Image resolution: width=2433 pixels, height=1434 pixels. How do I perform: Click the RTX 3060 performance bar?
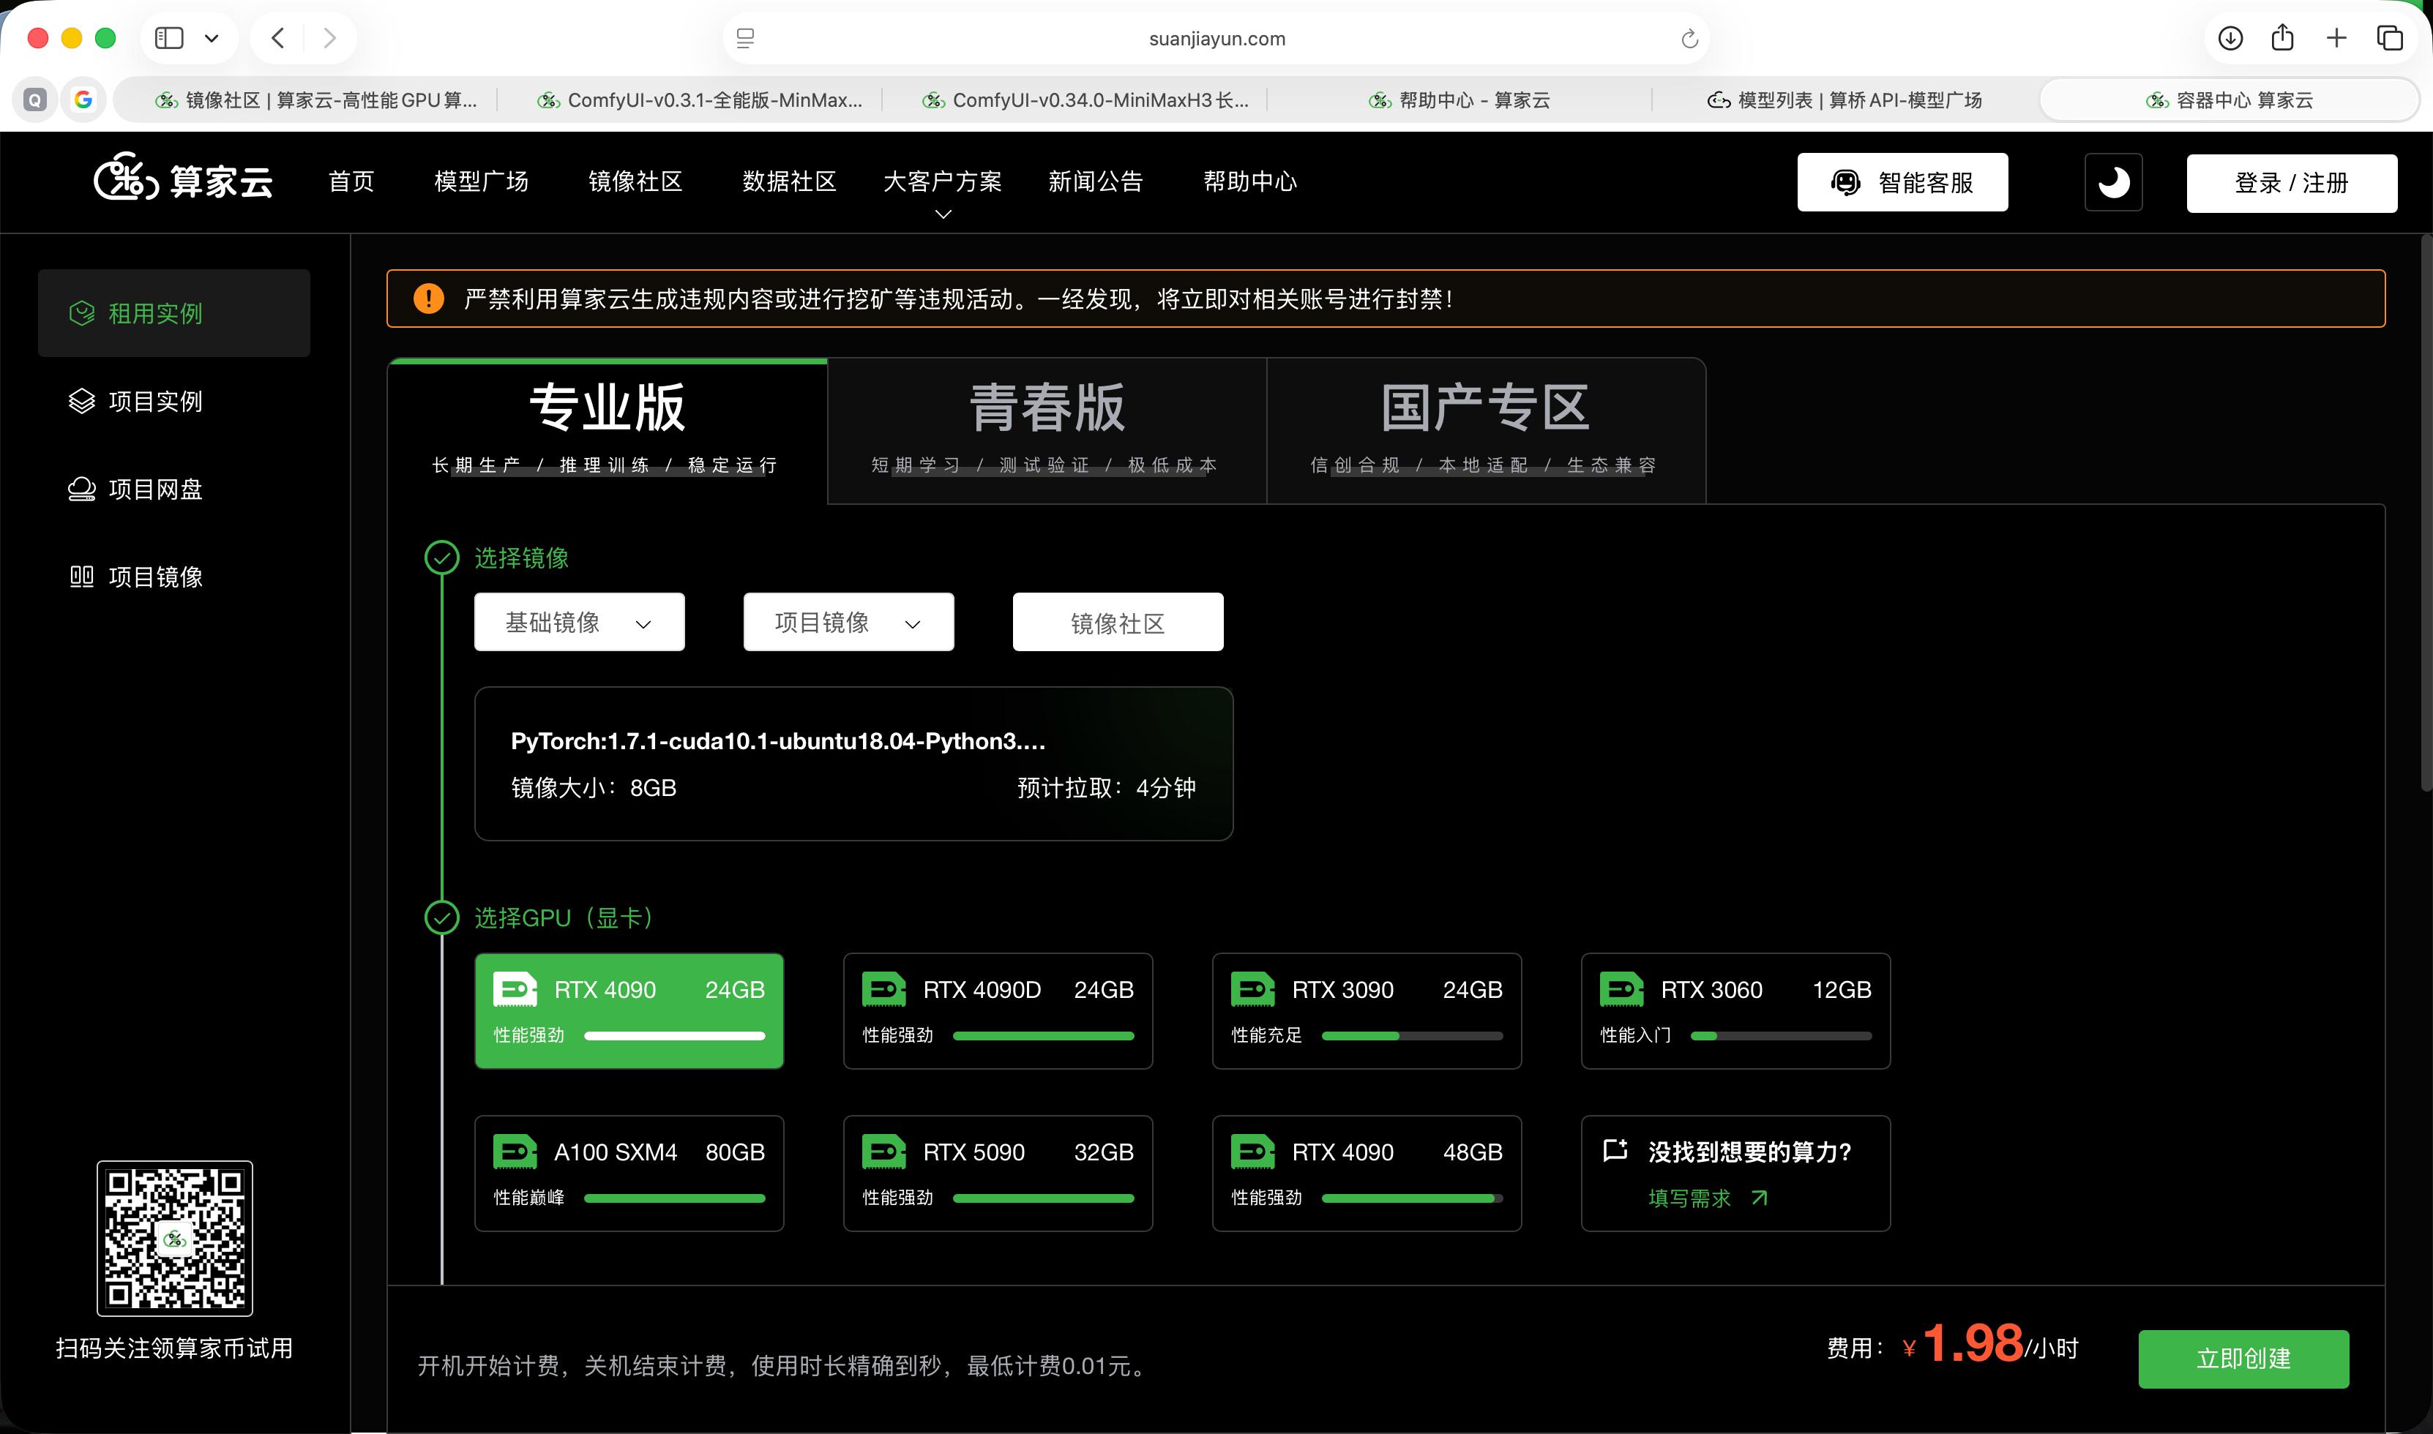pos(1781,1036)
